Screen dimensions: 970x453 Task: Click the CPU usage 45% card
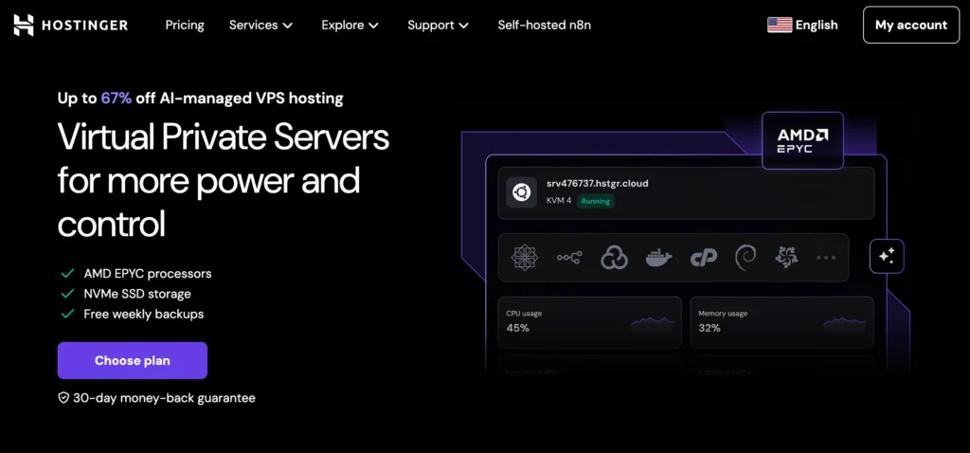click(x=589, y=322)
